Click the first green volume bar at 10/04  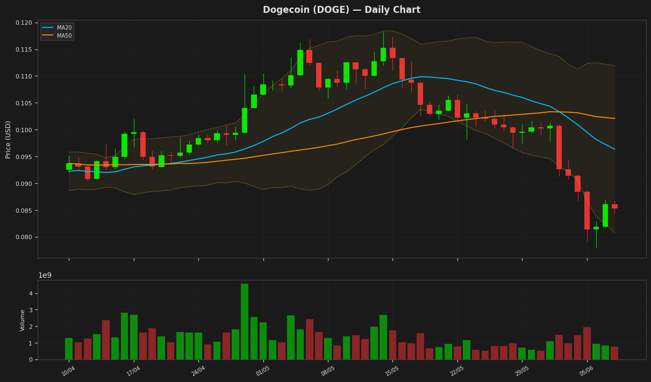69,349
